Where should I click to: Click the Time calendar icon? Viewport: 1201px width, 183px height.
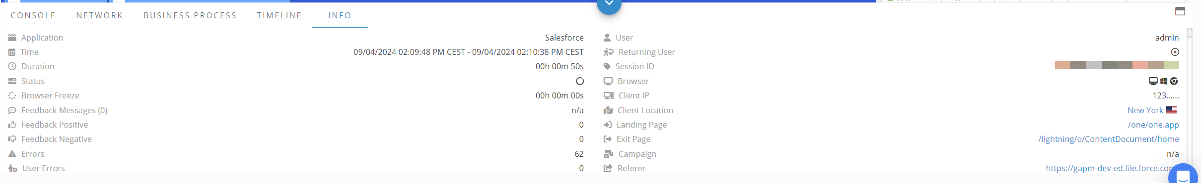click(x=12, y=52)
